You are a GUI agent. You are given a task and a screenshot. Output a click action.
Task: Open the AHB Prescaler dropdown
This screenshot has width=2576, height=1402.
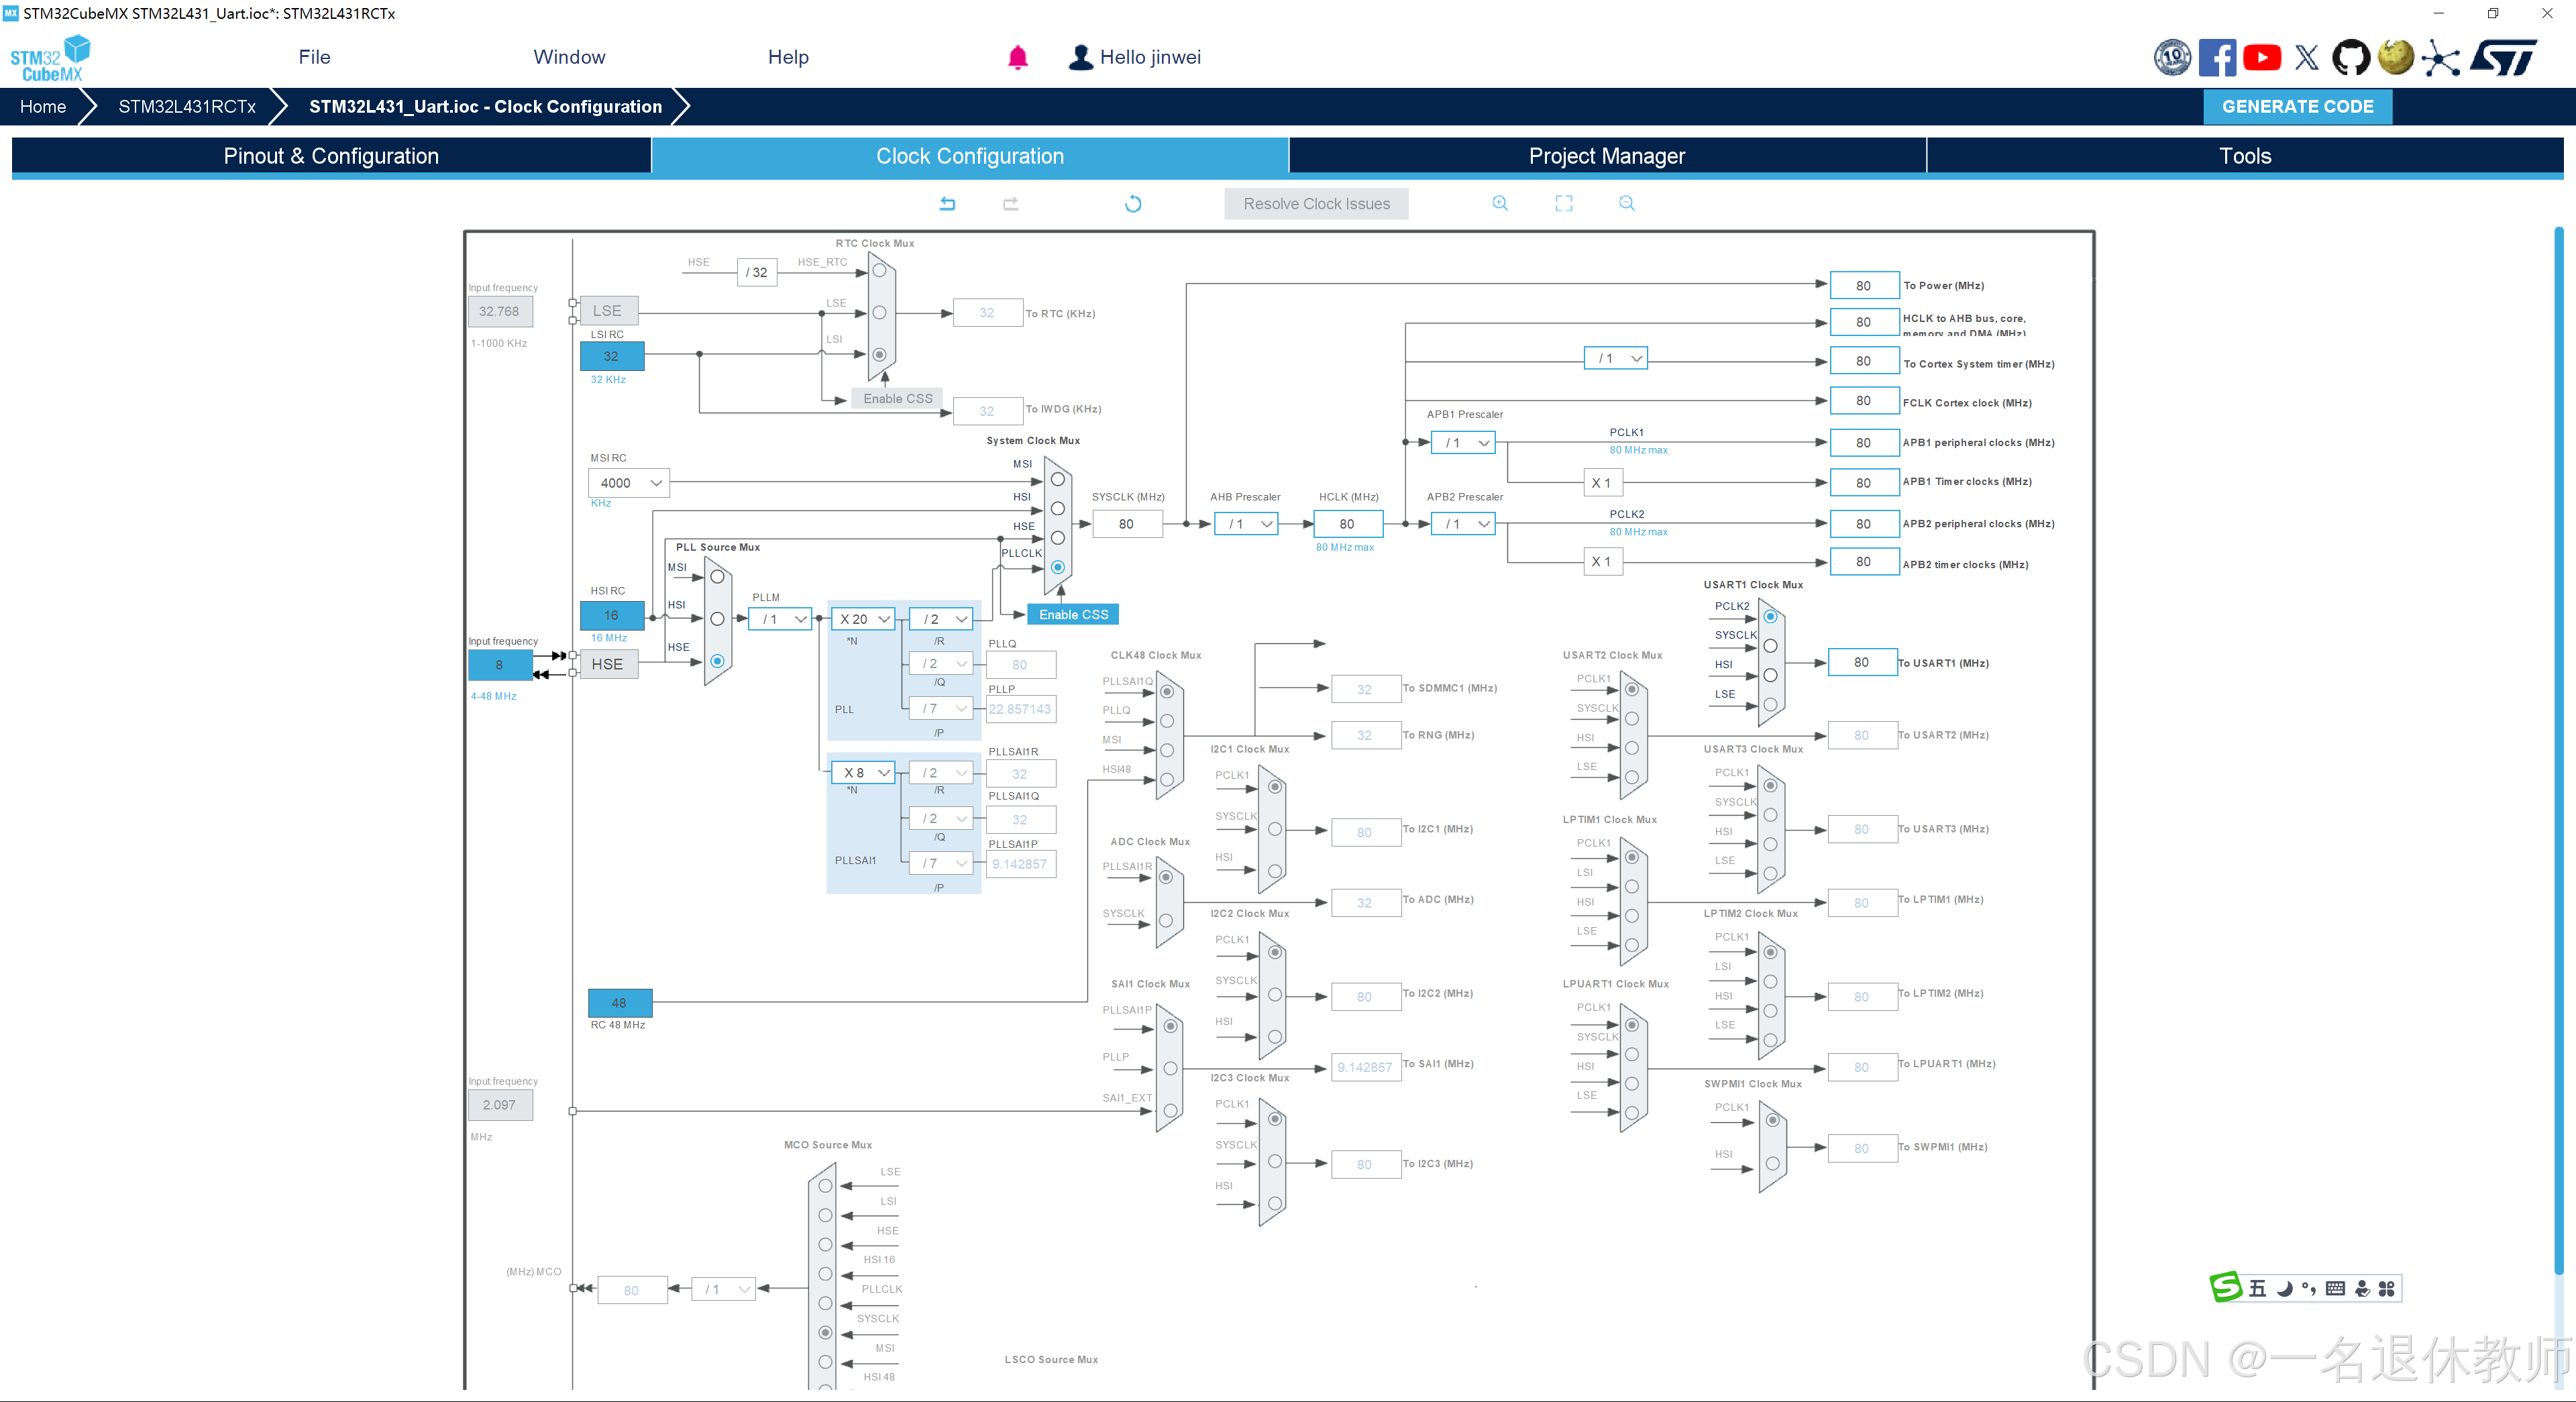(x=1247, y=523)
